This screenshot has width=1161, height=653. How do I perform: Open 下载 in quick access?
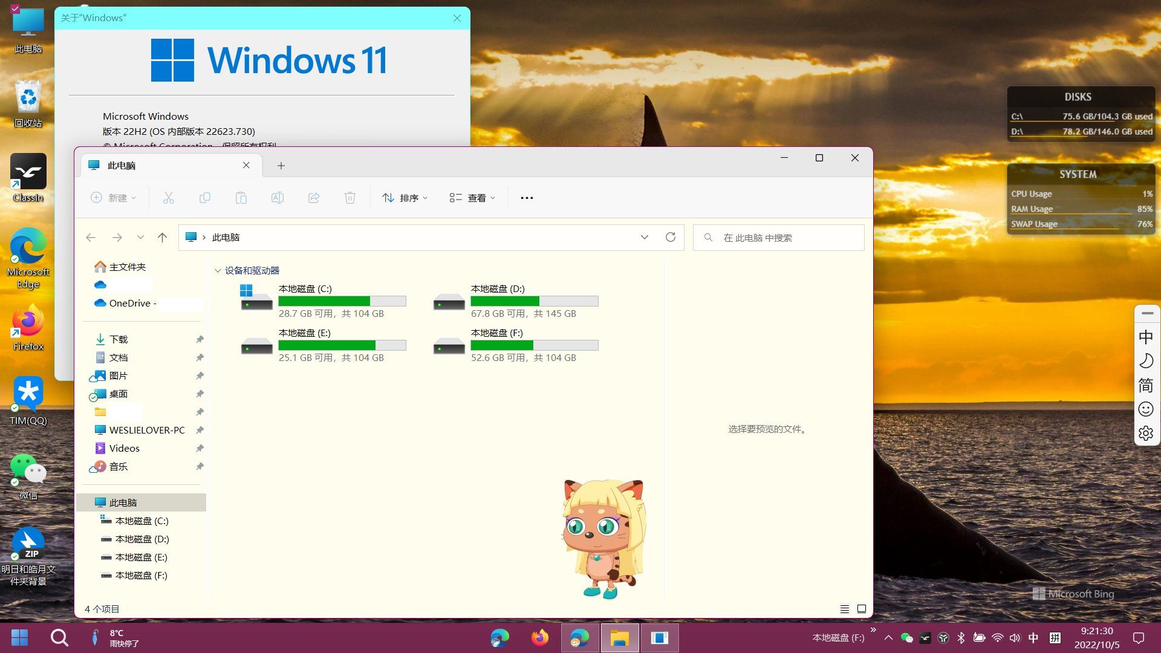coord(119,339)
